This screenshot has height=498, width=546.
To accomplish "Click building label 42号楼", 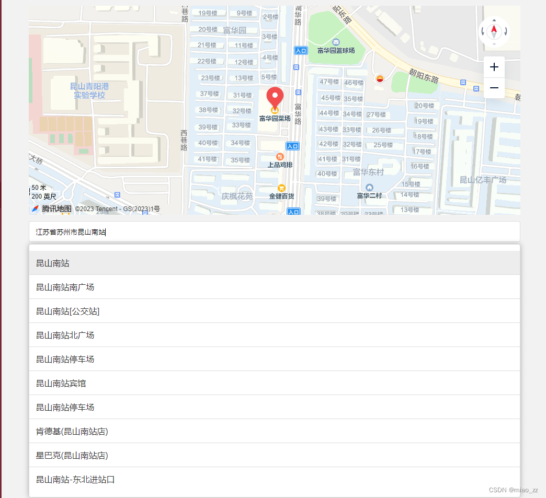I will tap(329, 144).
